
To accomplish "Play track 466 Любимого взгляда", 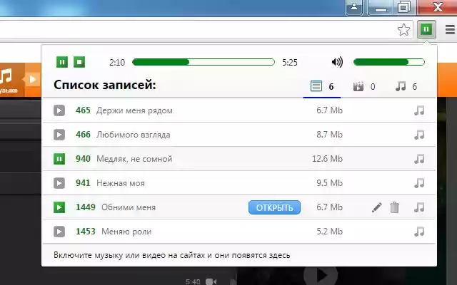I will [x=59, y=135].
